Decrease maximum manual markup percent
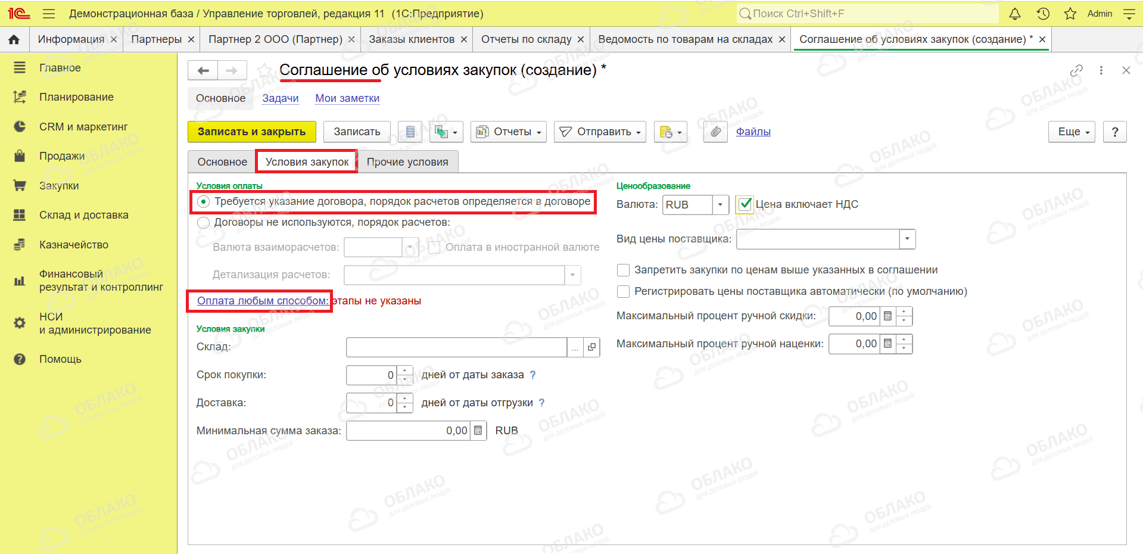Image resolution: width=1143 pixels, height=554 pixels. coord(904,348)
